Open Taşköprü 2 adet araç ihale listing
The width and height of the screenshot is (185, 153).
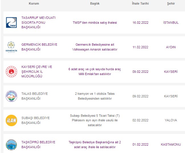click(95, 145)
